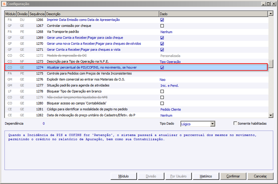Click the Dependência value 0
Viewport: 278px width, 184px height.
pyautogui.click(x=44, y=124)
